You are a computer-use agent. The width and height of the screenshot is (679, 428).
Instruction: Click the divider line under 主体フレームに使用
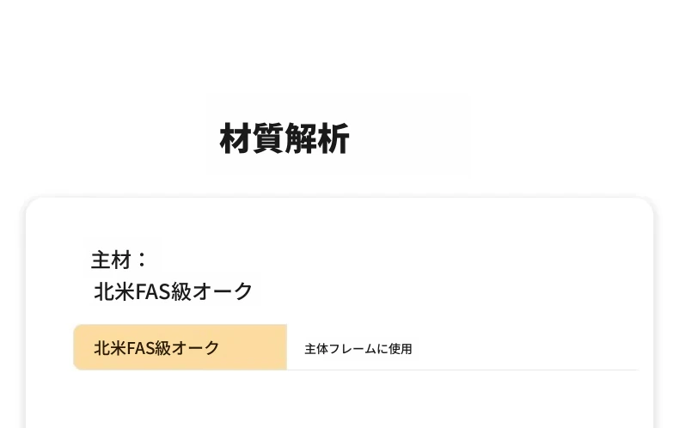pos(462,370)
